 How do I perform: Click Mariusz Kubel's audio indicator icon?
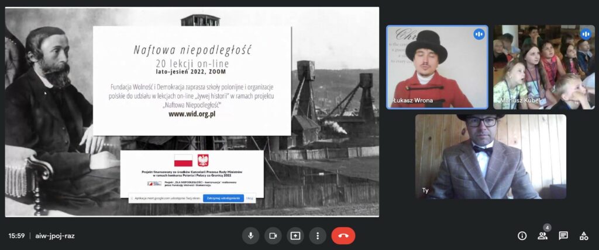tap(585, 34)
